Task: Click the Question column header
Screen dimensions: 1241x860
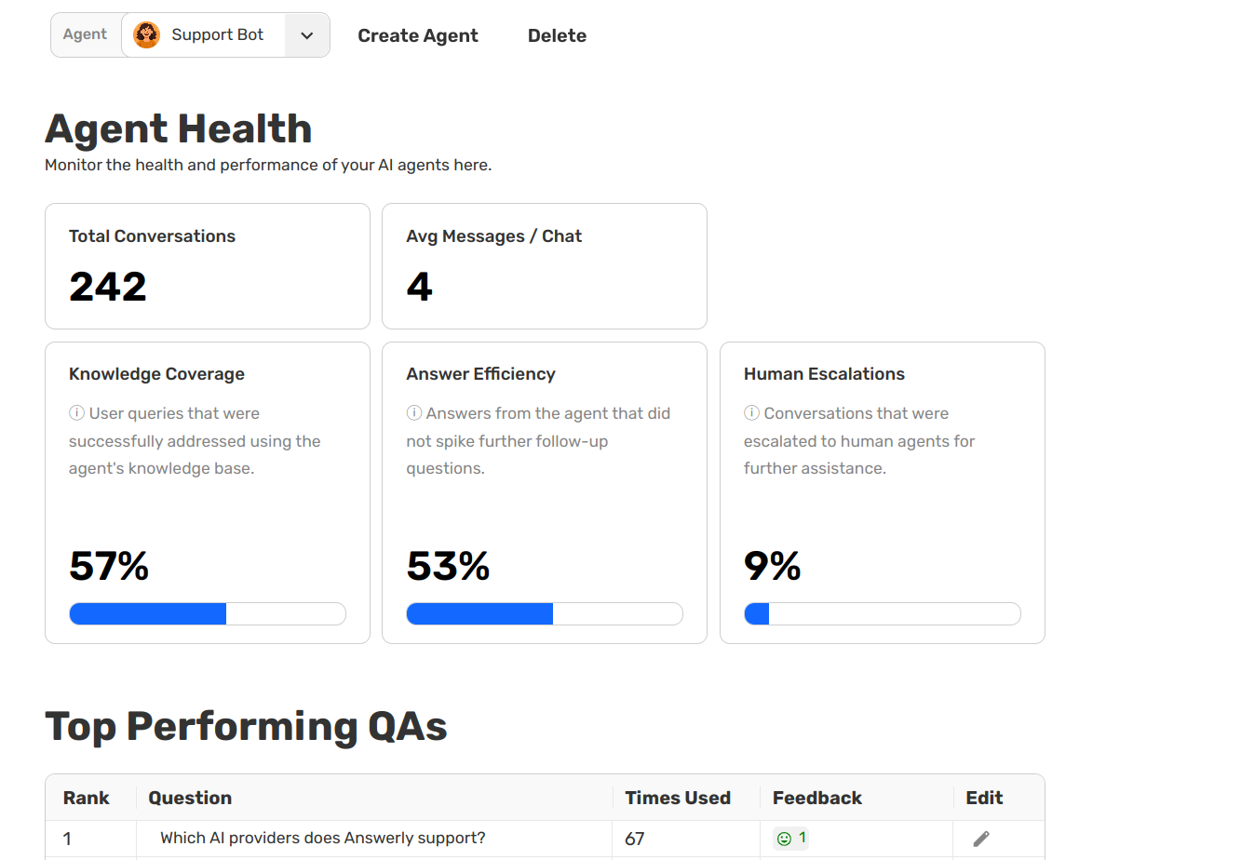Action: point(190,798)
